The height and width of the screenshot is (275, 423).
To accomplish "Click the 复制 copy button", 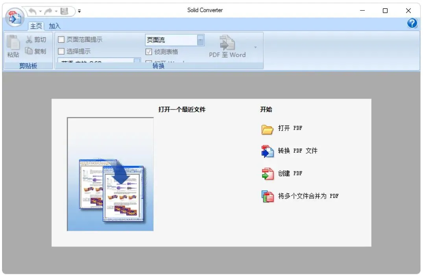I will [36, 51].
